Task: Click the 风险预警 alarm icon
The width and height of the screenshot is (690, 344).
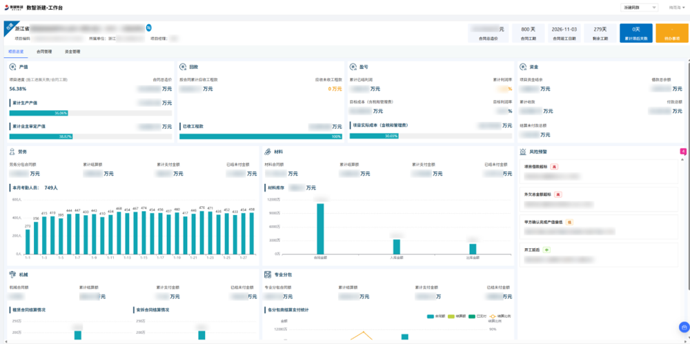Action: click(524, 151)
